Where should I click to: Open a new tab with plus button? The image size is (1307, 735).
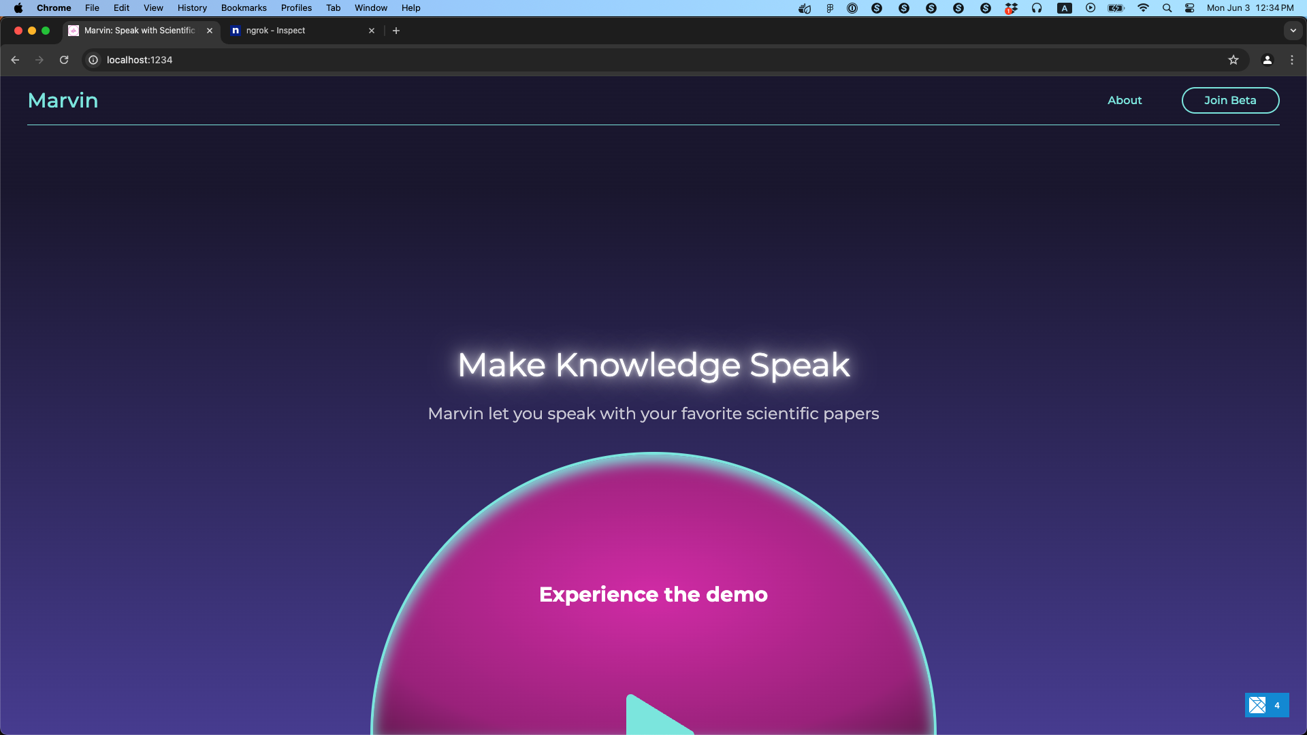[396, 31]
